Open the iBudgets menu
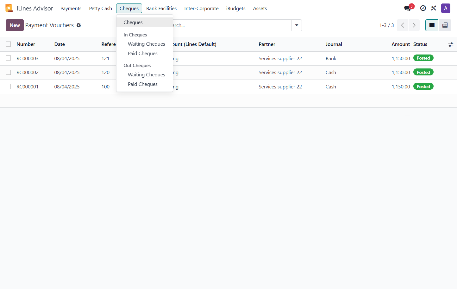457x289 pixels. (236, 9)
